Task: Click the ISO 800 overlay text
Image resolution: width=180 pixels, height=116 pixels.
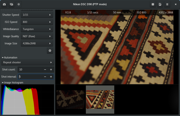Action: point(141,13)
